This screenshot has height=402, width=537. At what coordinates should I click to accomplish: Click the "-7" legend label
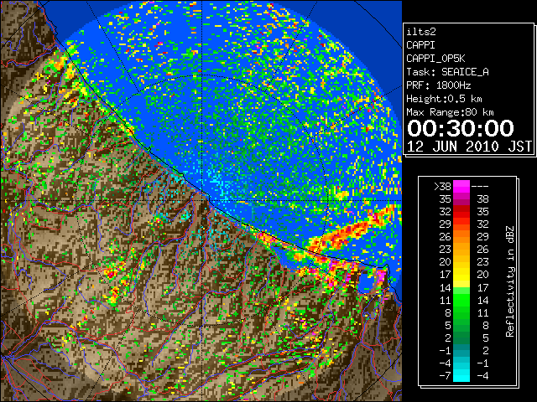pyautogui.click(x=446, y=376)
